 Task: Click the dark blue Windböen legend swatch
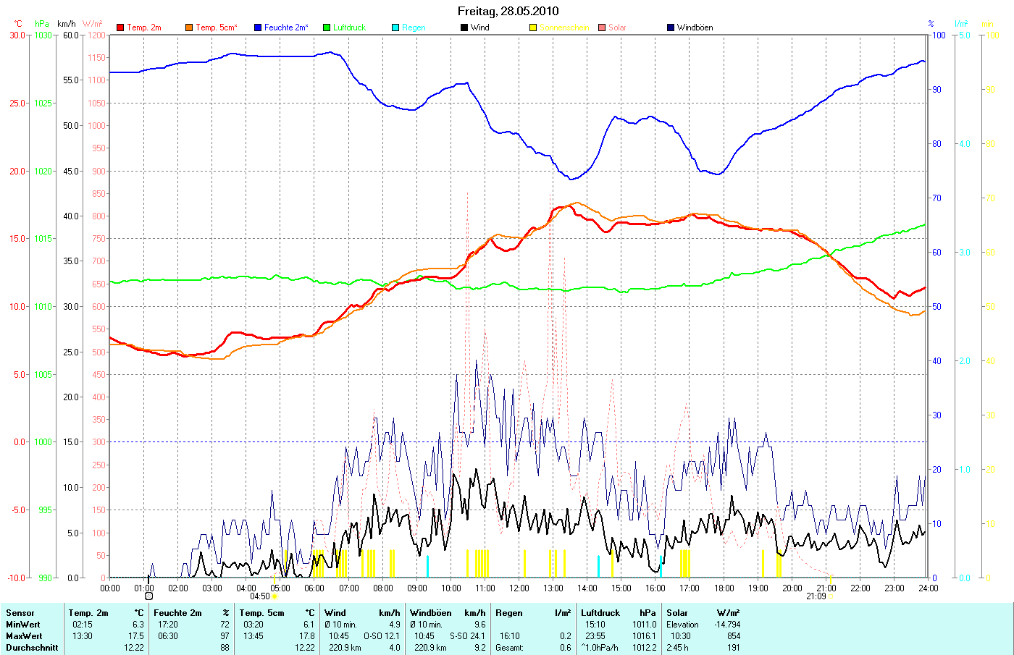(x=671, y=28)
